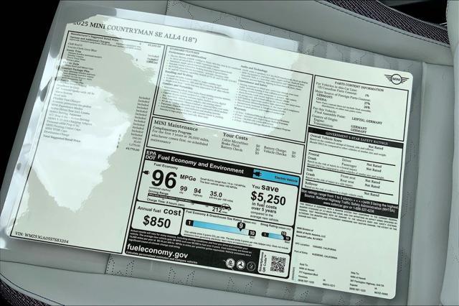459x306 pixels.
Task: Click the '26%' value in the CHINA row
Action: 366,107
